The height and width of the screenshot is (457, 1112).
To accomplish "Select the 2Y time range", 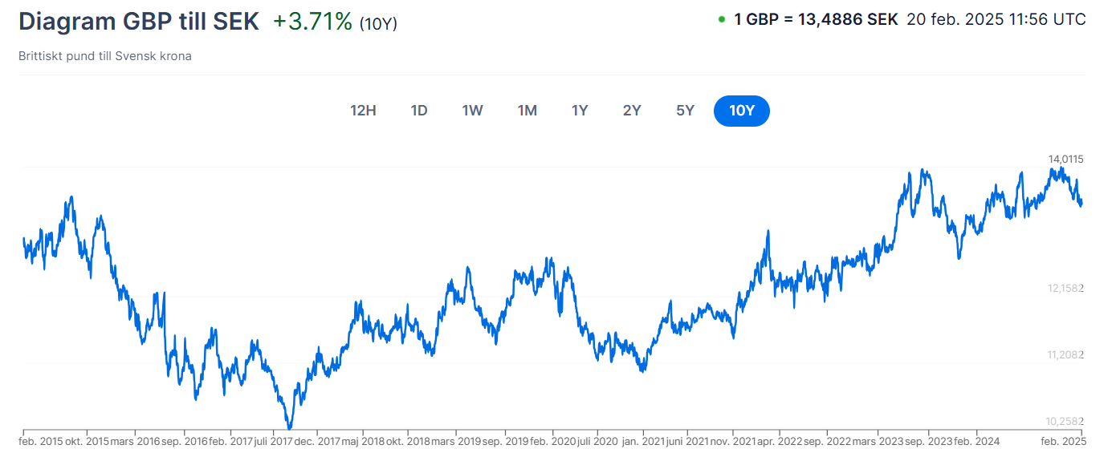I will pyautogui.click(x=632, y=111).
